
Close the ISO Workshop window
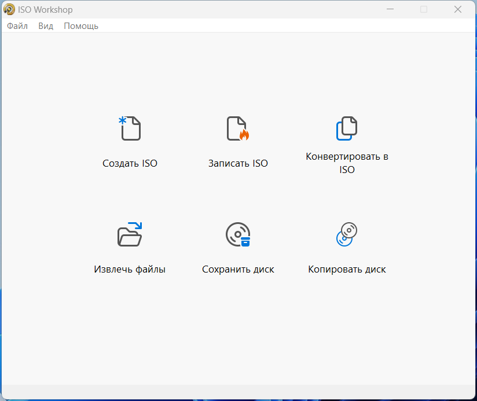[457, 9]
